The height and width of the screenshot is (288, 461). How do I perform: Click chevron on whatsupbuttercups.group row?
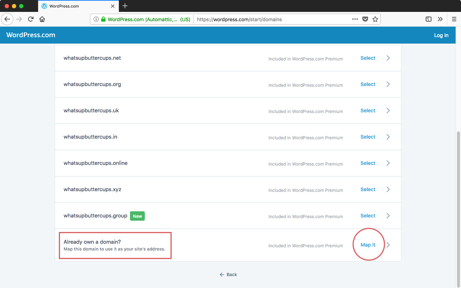coord(388,216)
